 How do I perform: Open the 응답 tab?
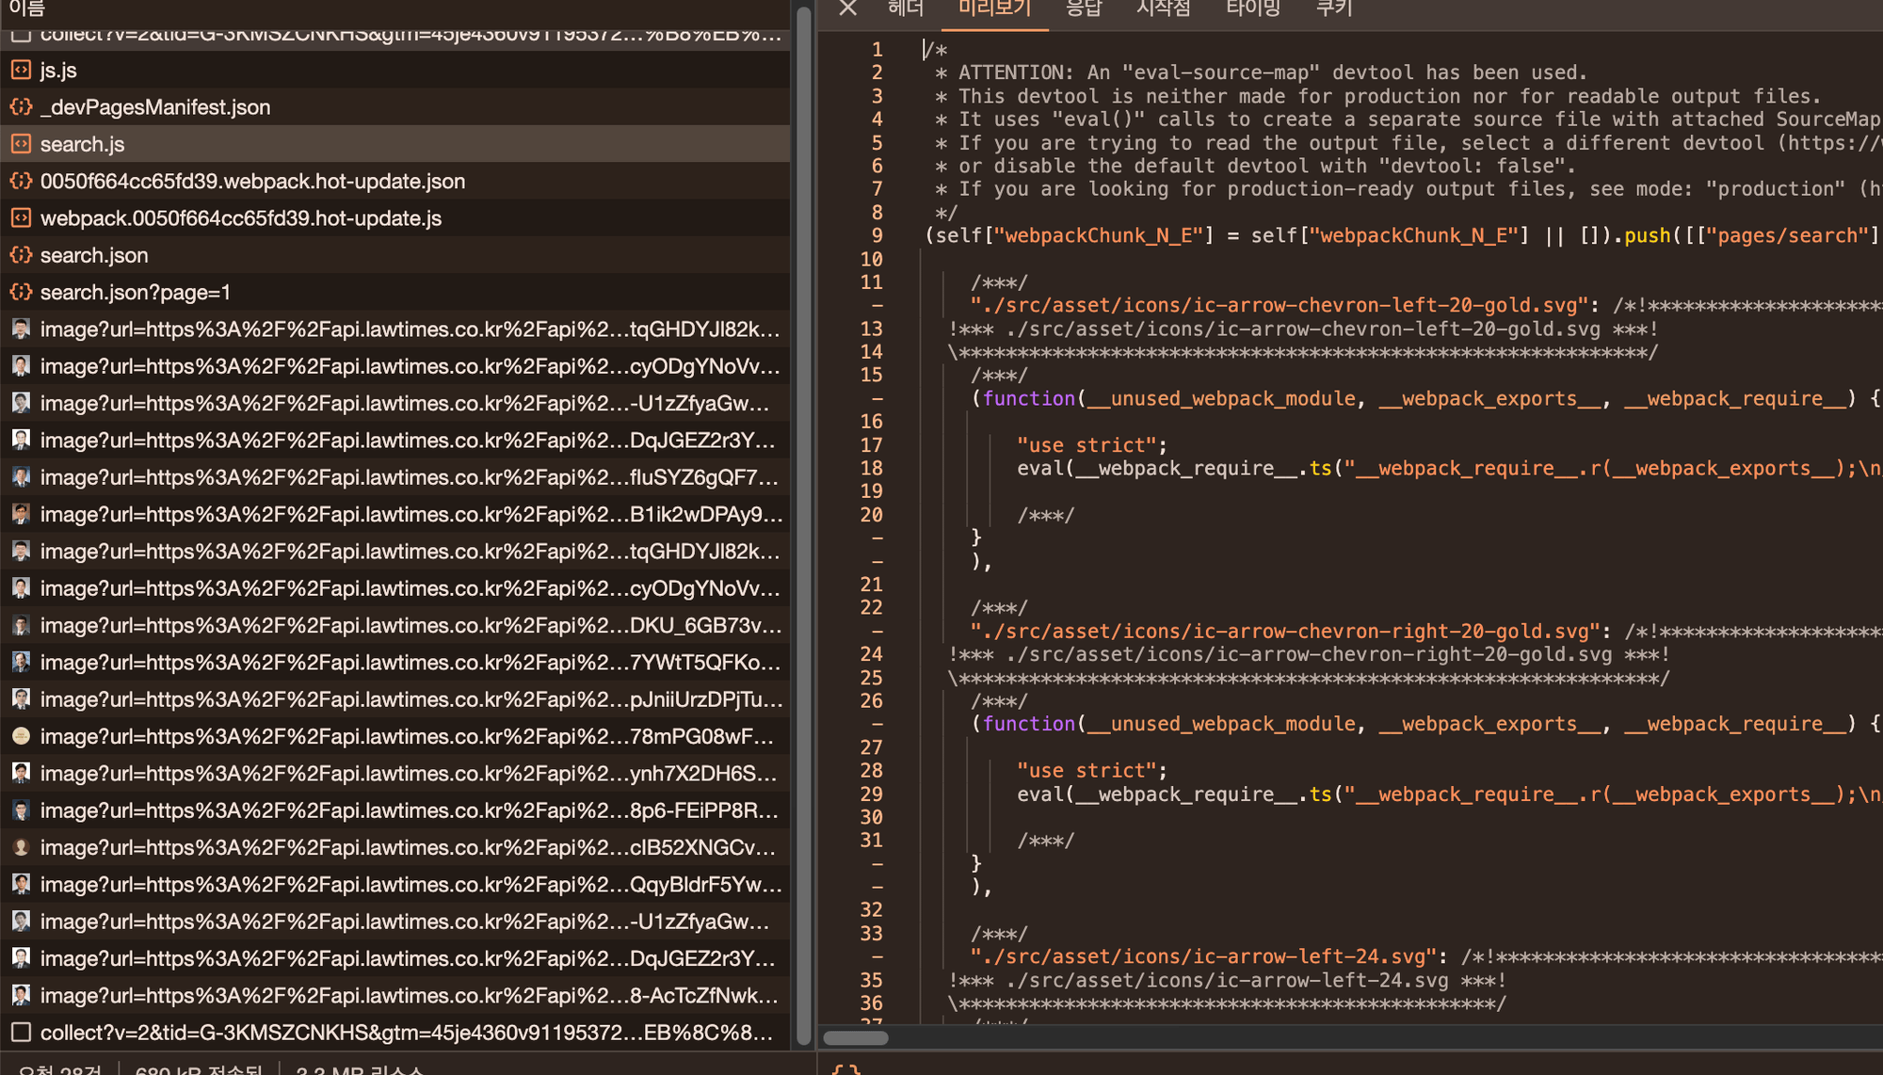click(1083, 8)
